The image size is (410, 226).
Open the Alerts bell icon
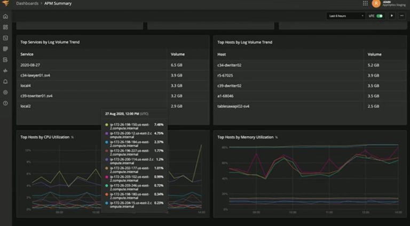coord(5,82)
